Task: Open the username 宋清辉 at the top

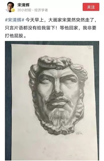Action: click(23, 5)
